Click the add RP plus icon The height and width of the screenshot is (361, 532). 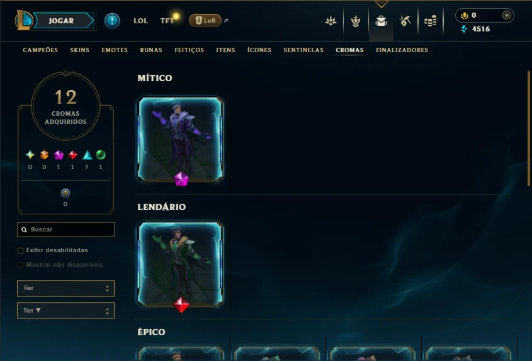506,15
